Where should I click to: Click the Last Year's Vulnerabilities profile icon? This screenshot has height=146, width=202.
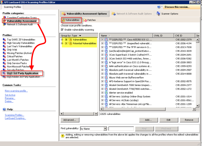[4, 46]
